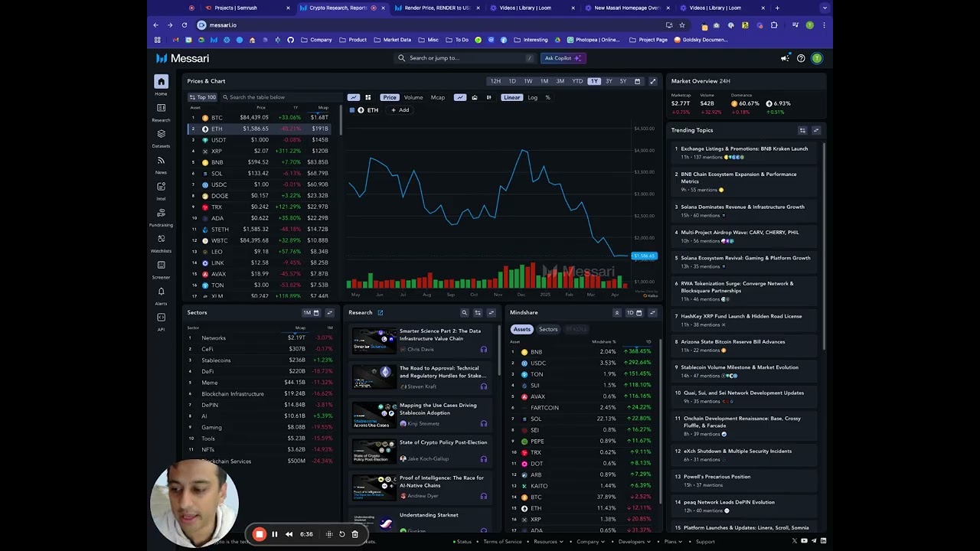Swap the Mindshare panel widget

tap(653, 313)
